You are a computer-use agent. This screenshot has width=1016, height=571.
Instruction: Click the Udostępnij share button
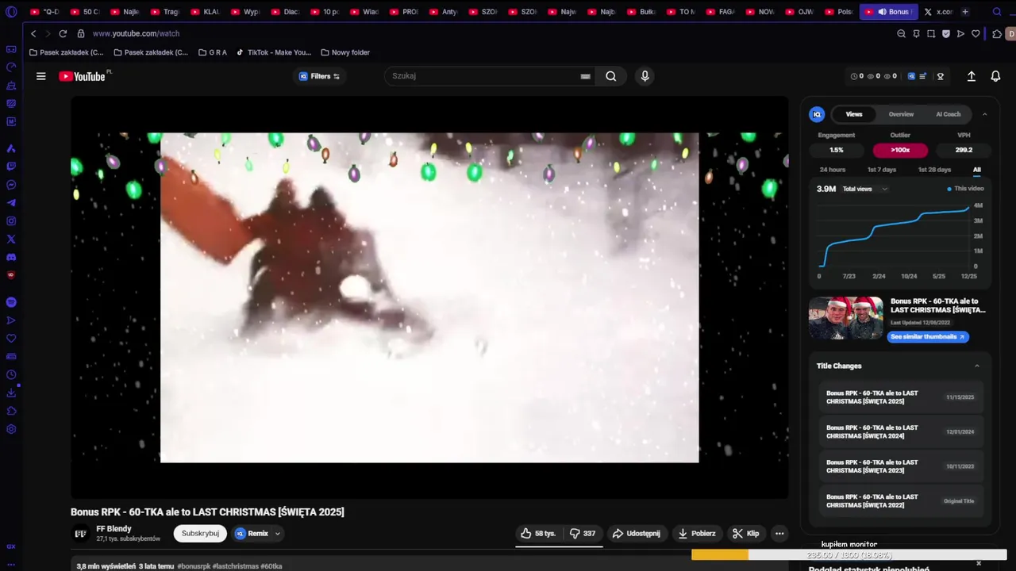point(636,534)
